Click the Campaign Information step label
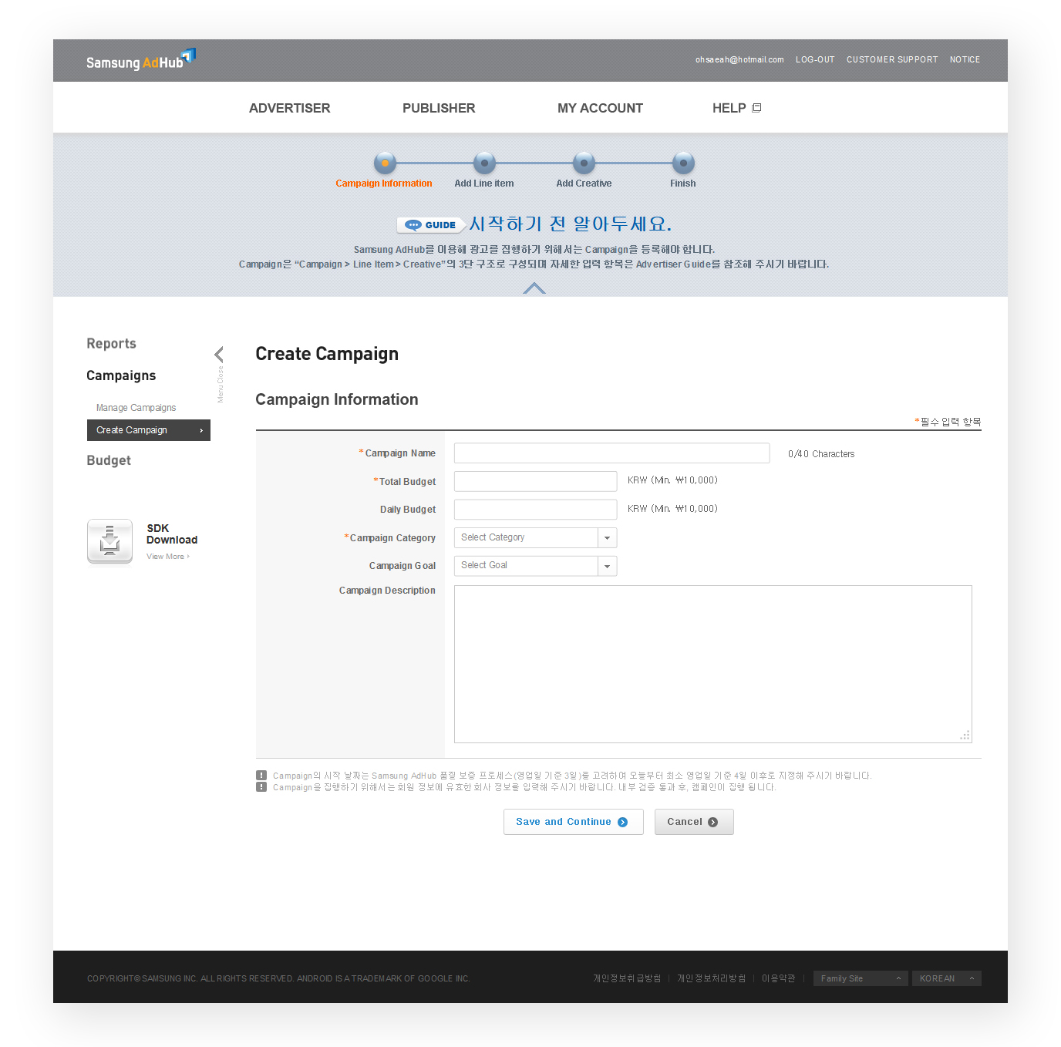Viewport: 1061px width, 1047px height. 384,183
